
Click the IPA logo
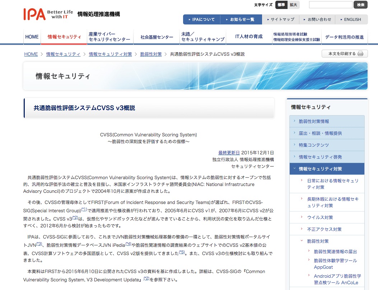34,14
